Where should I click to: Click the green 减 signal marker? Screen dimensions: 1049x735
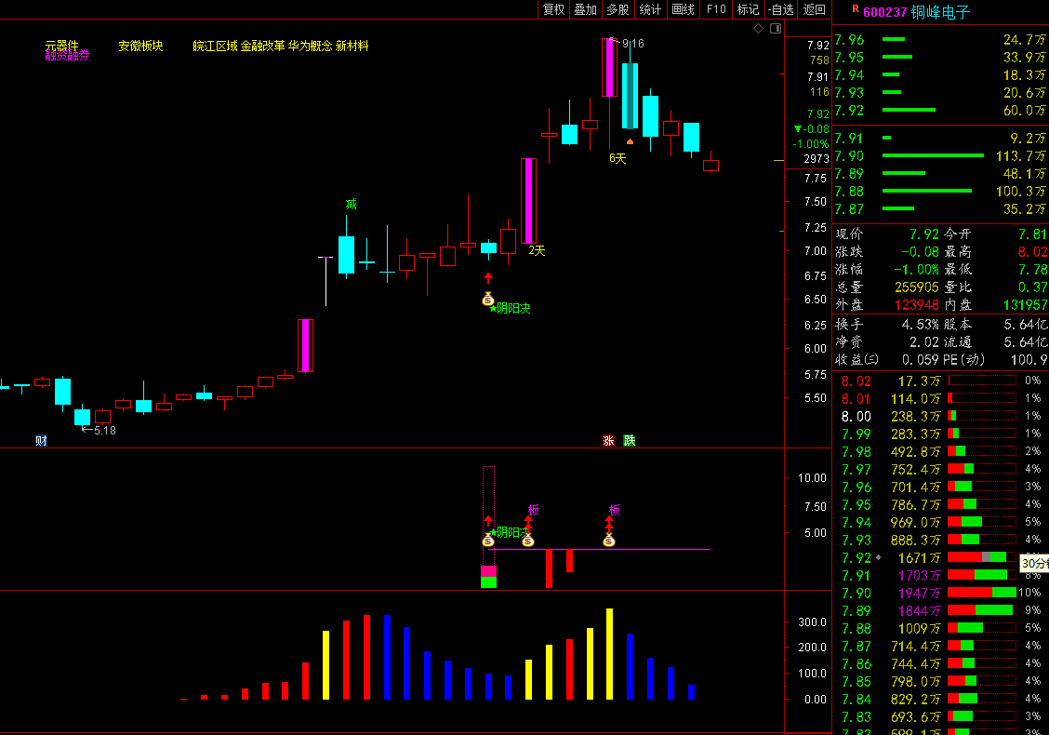pos(351,204)
